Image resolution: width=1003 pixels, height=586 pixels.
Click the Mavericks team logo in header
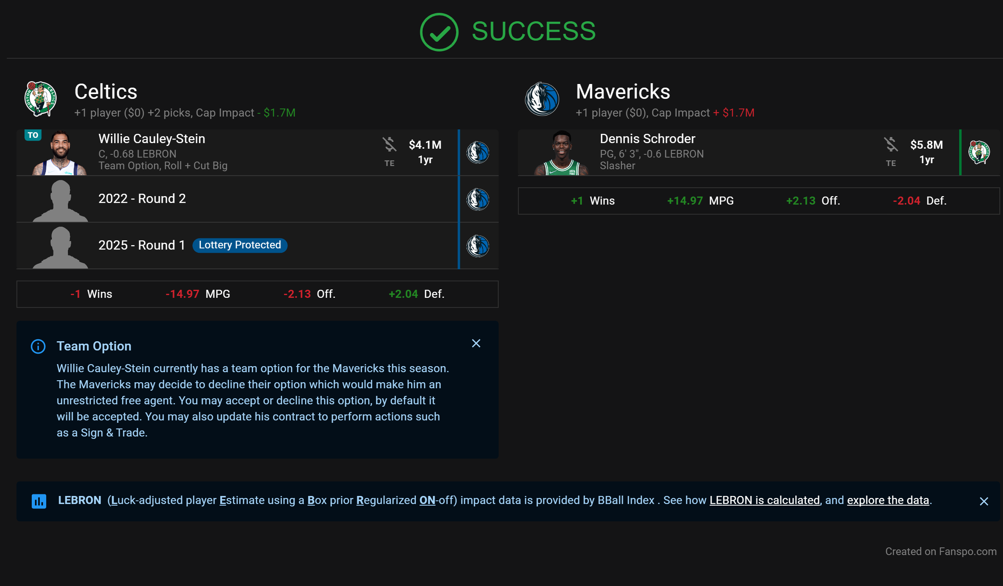coord(542,99)
